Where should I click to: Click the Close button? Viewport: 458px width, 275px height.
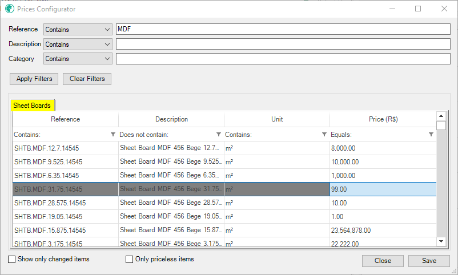coord(383,261)
